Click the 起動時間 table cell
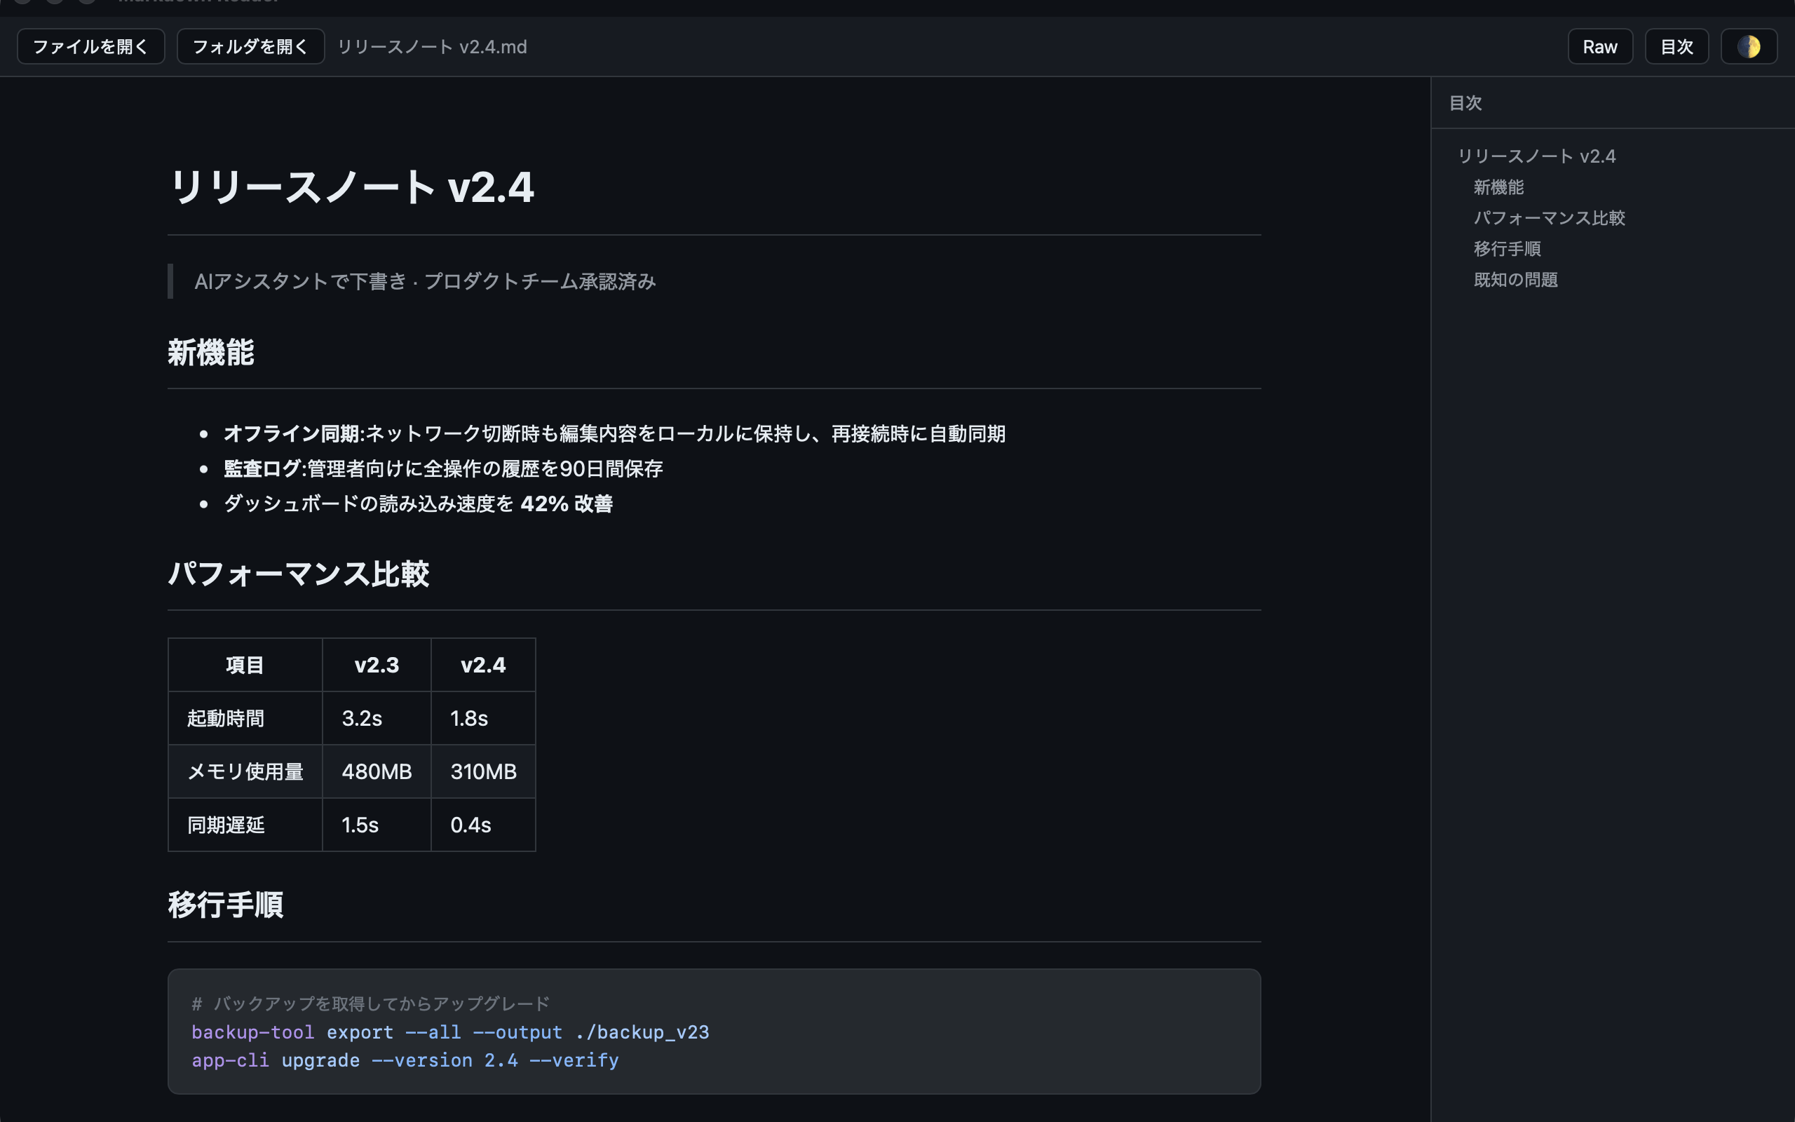Screen dimensions: 1795x1122 [245, 718]
